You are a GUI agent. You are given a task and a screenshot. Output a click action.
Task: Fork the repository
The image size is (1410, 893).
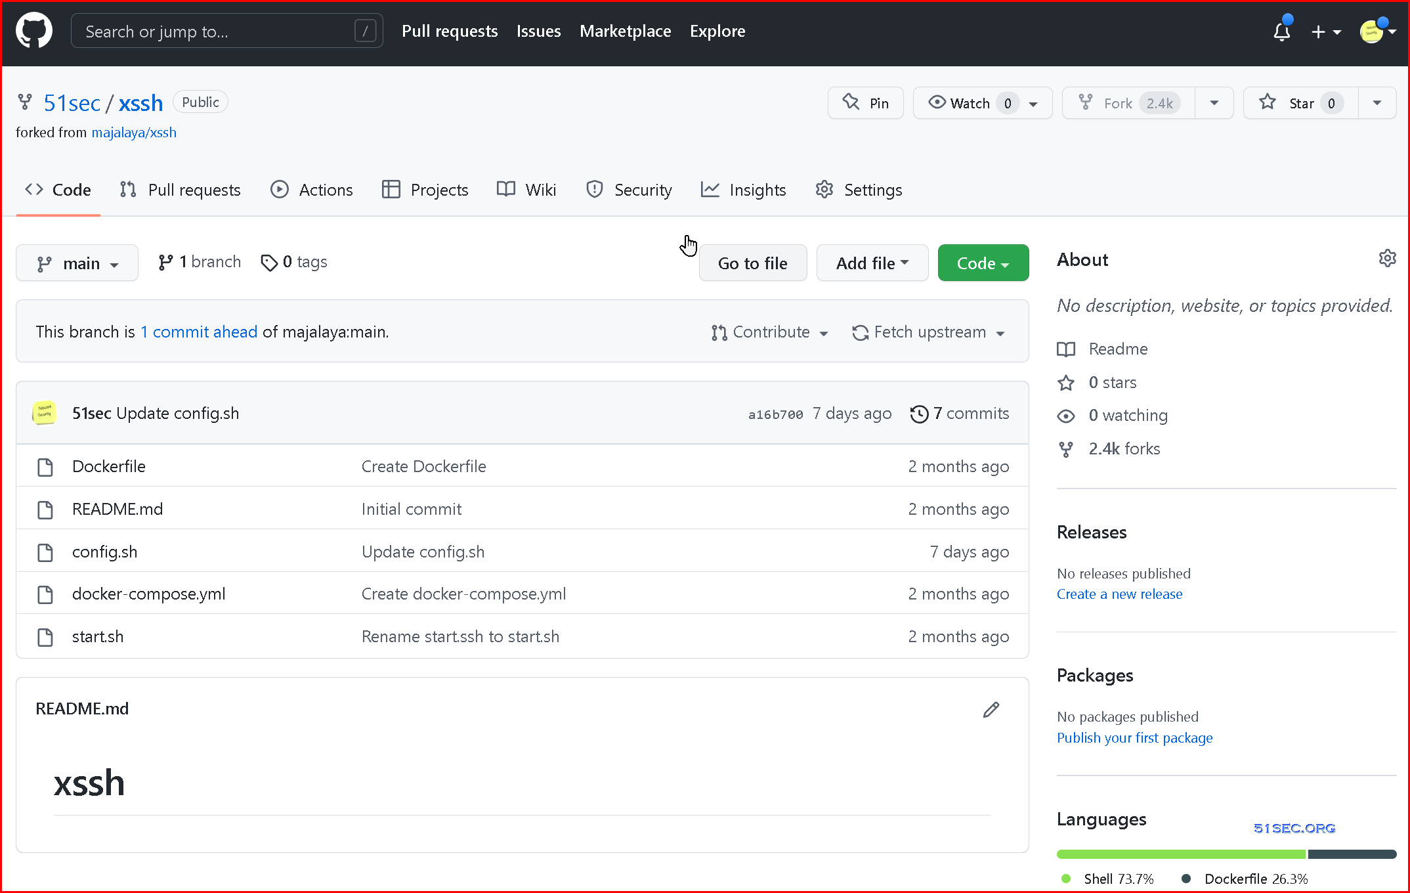(1129, 103)
